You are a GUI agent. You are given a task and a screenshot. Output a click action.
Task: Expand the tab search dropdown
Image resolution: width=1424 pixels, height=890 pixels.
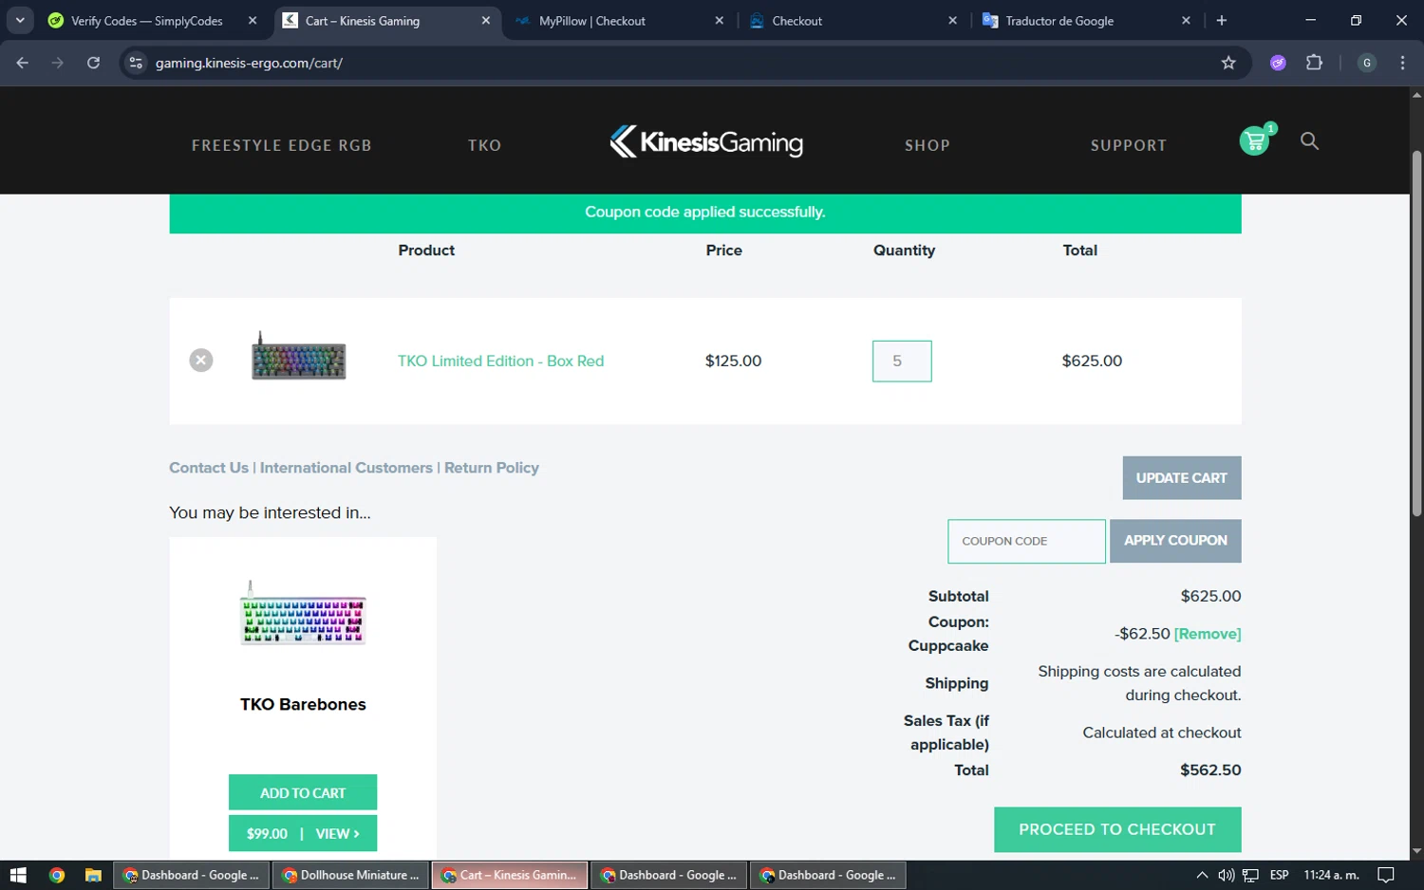click(x=20, y=21)
